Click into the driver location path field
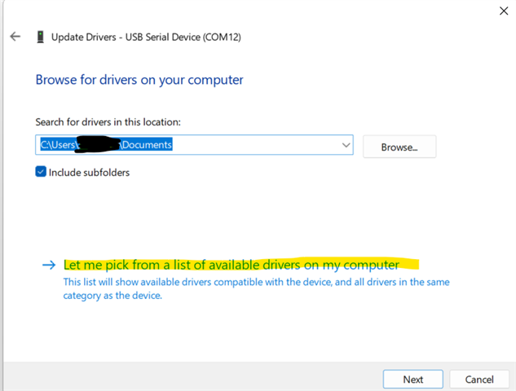Screen dimensions: 516x391 (x=194, y=145)
